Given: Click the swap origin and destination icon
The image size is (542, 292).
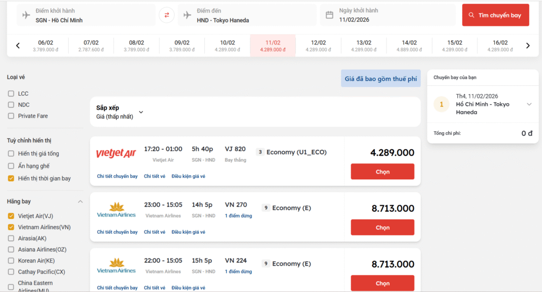Looking at the screenshot, I should (x=167, y=15).
